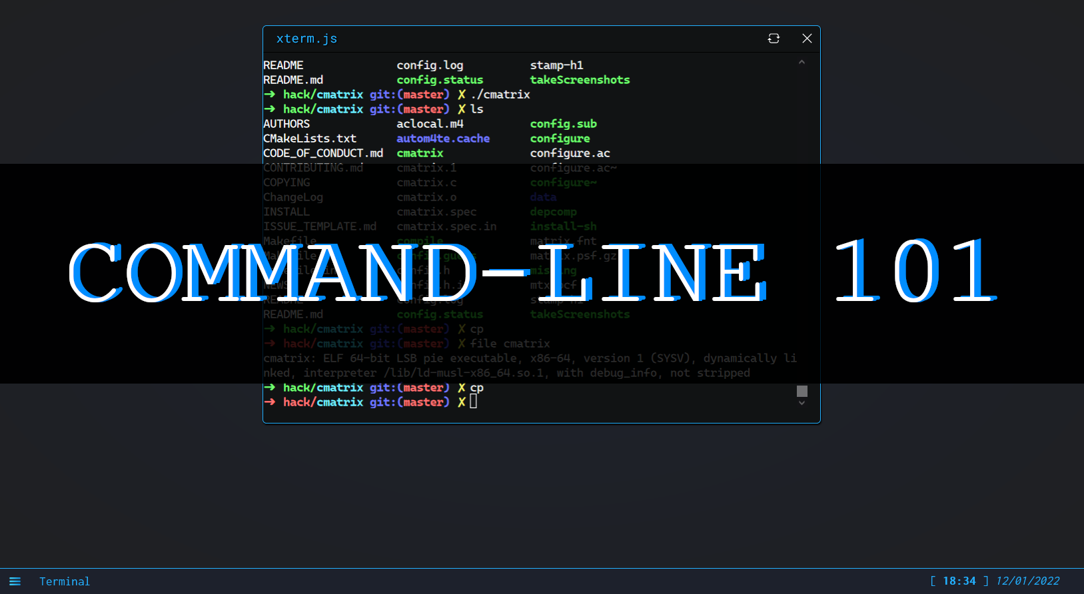Screen dimensions: 1084x594
Task: Click the CODE_OF_CONDUCT.md file name
Action: [323, 153]
